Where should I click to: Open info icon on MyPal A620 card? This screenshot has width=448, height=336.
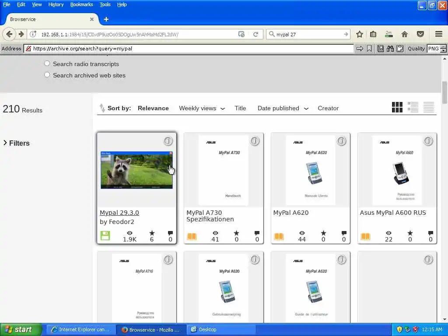point(341,141)
